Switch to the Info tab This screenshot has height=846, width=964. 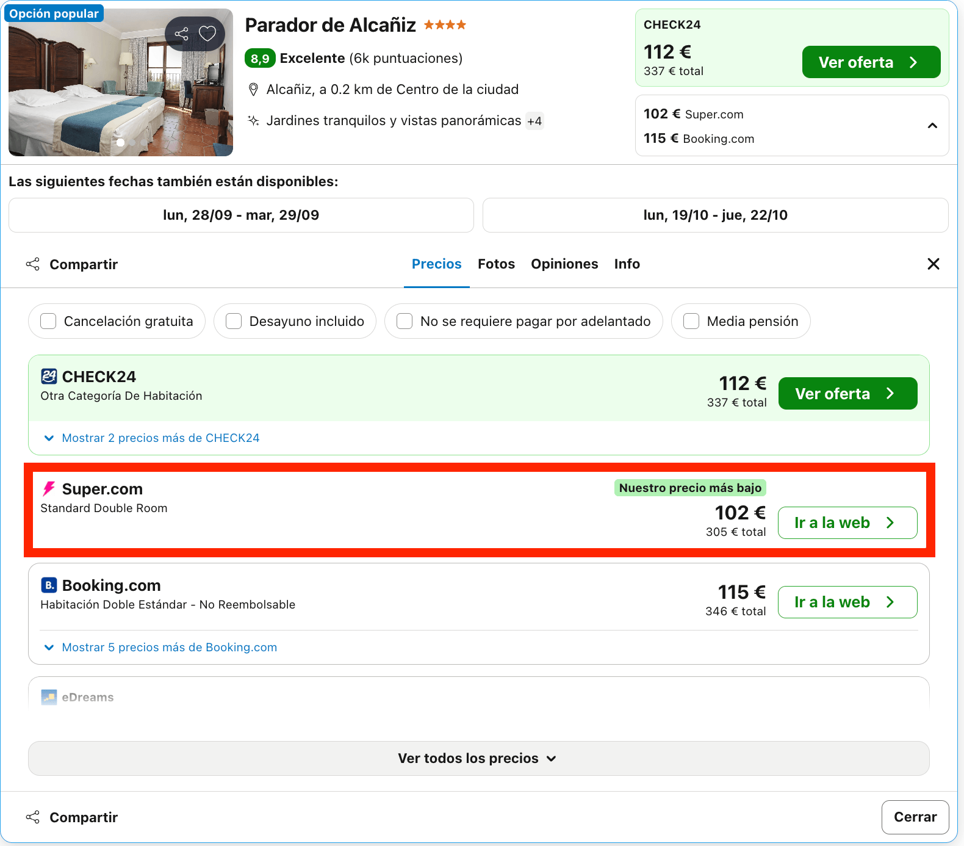click(627, 264)
